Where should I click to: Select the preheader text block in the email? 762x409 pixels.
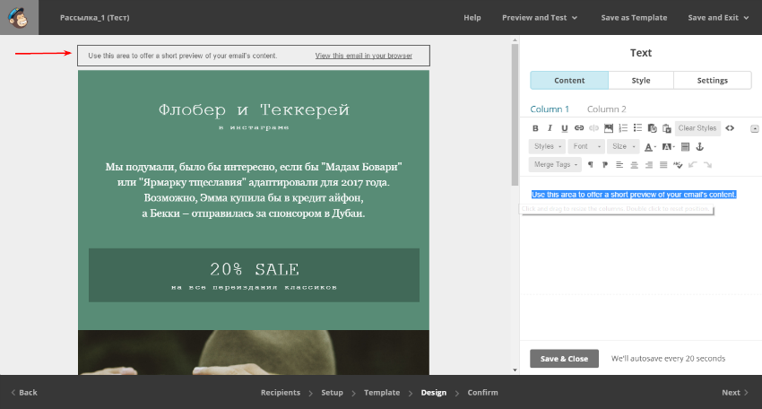253,56
